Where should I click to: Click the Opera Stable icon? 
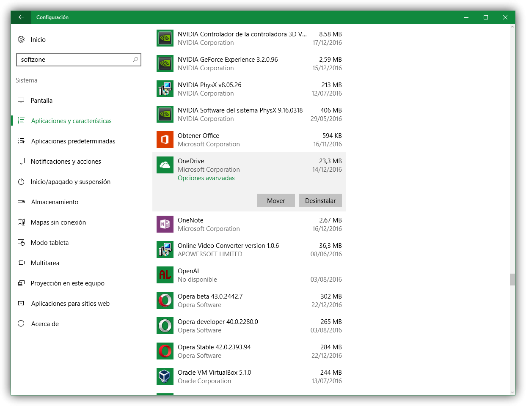[x=165, y=351]
